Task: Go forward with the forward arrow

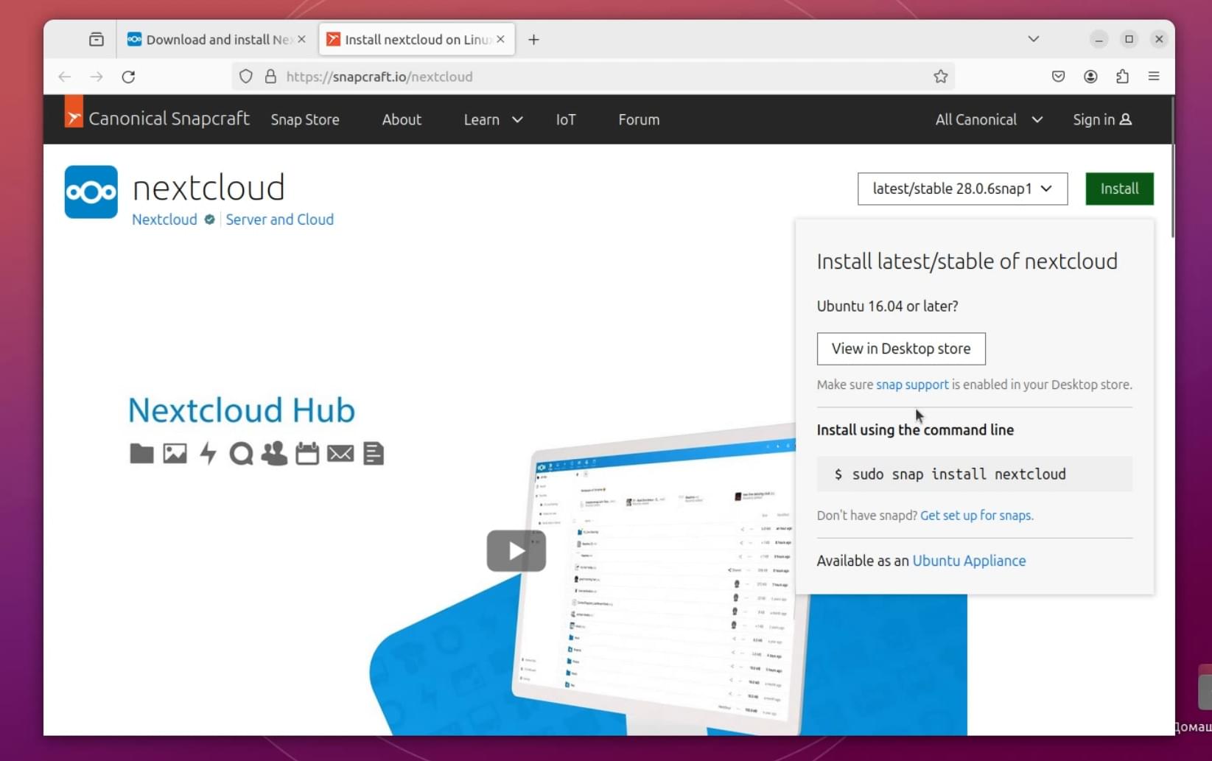Action: [97, 77]
